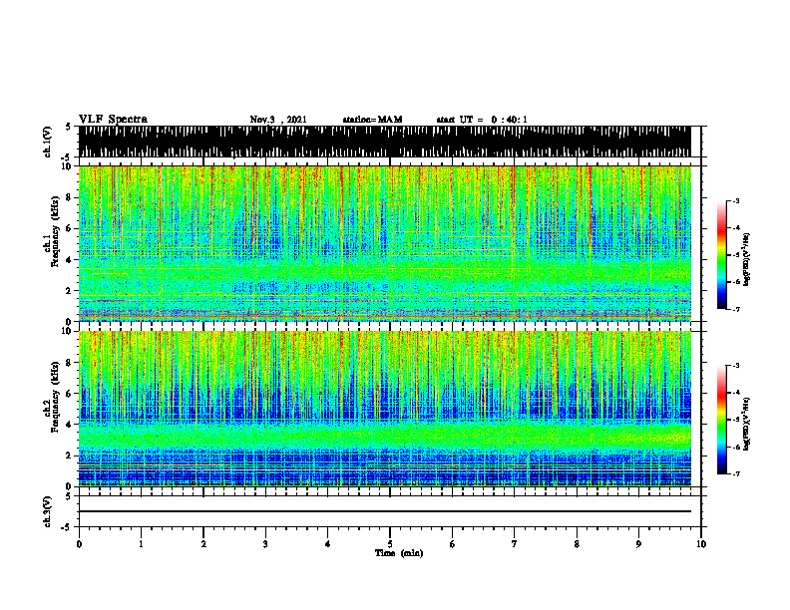Click the "-3" label on ch.2 colorbar
The height and width of the screenshot is (610, 790).
tap(735, 366)
